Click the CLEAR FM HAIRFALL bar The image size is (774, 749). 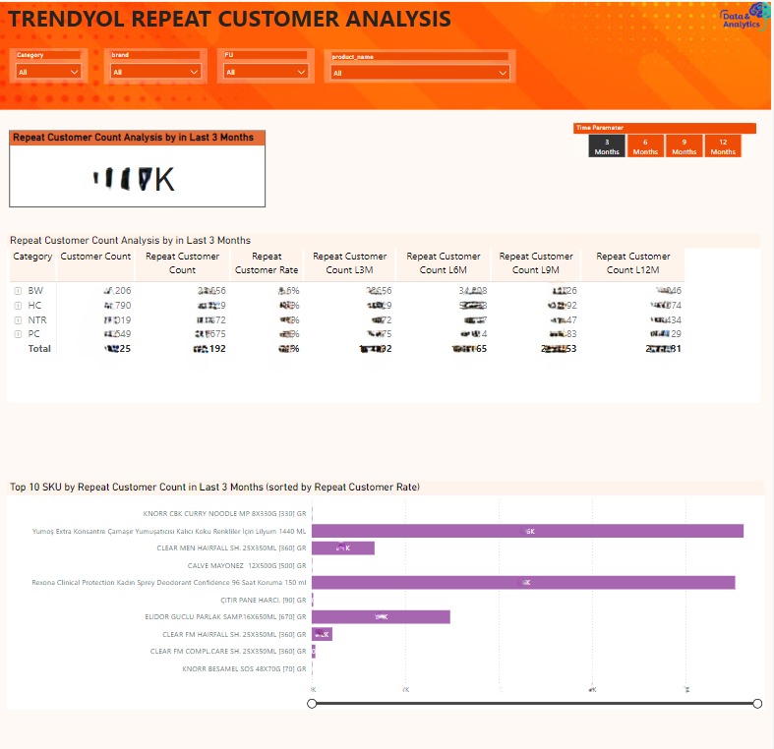click(322, 634)
